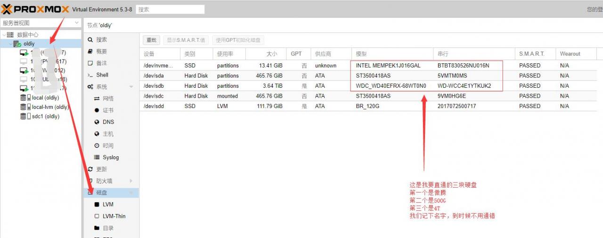Open the LVM-Thin page

[114, 216]
